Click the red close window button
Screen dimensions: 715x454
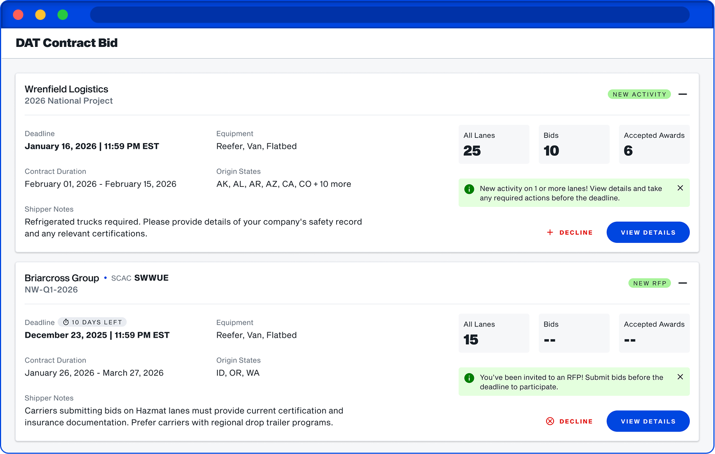[x=18, y=15]
